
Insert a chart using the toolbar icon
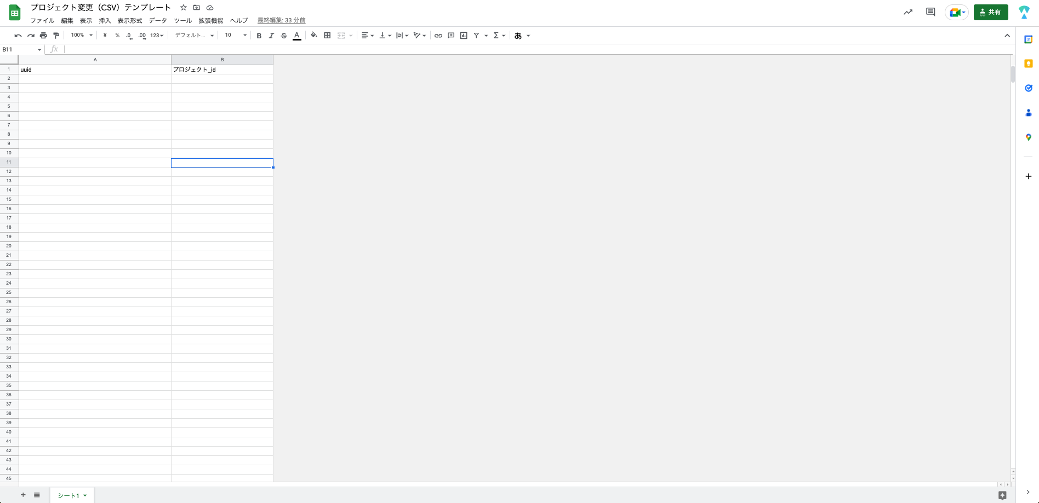point(464,36)
